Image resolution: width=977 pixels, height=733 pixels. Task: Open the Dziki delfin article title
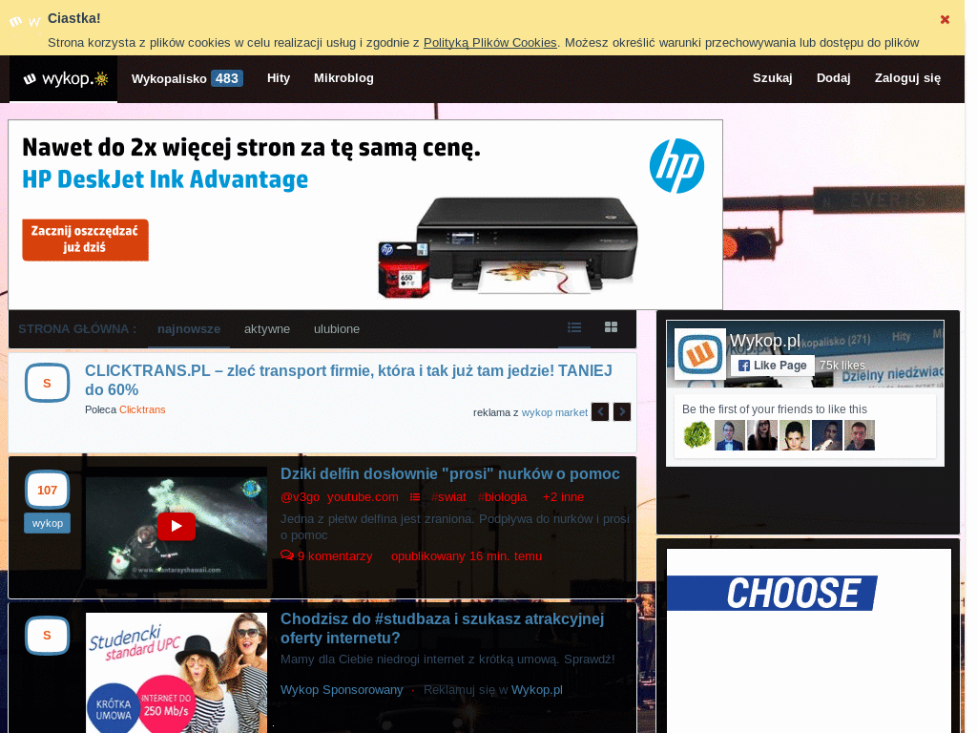[x=450, y=473]
